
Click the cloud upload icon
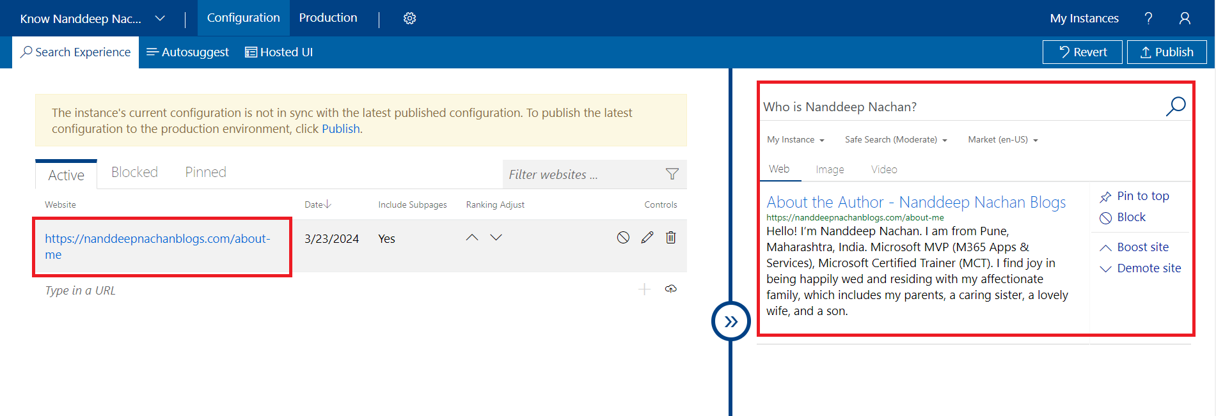click(670, 289)
